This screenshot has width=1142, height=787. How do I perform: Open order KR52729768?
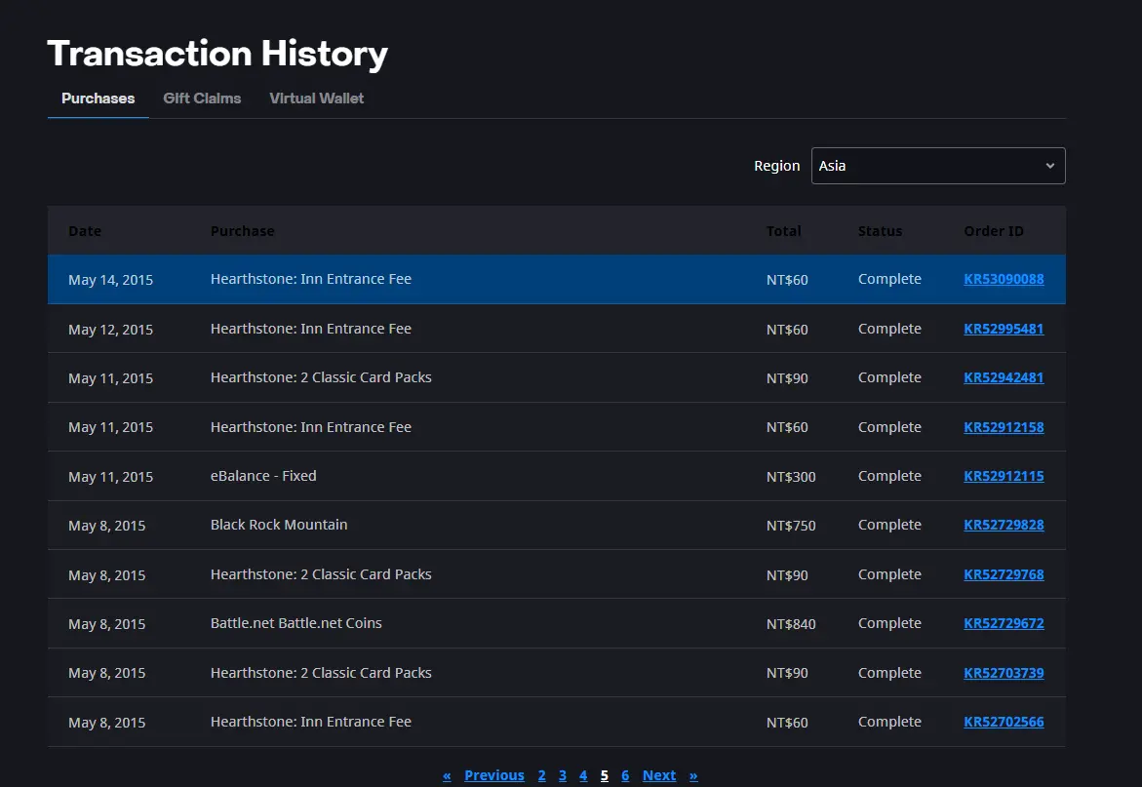1004,574
